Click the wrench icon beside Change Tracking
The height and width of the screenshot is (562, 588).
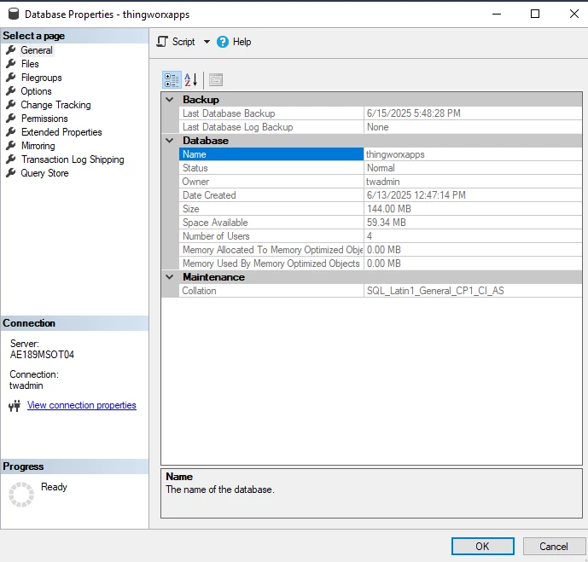pos(11,105)
